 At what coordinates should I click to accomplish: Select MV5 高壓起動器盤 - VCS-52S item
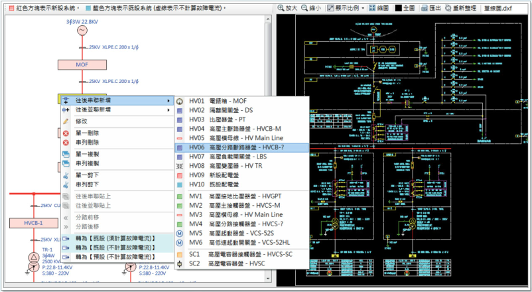242,233
